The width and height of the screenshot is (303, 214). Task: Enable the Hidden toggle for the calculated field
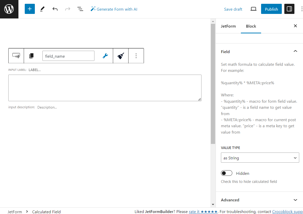(x=226, y=173)
